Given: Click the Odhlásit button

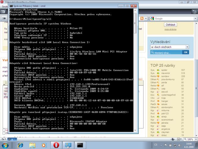Looking at the screenshot, I should point(170,25).
